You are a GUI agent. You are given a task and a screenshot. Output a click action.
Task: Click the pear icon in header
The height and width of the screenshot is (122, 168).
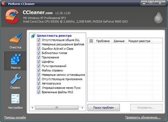[158, 17]
